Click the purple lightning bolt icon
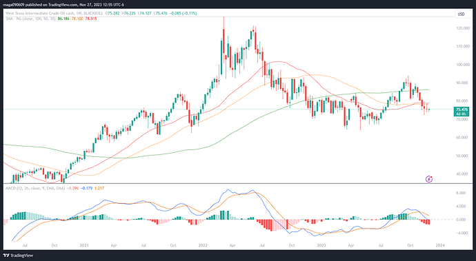This screenshot has width=476, height=261. click(x=428, y=179)
